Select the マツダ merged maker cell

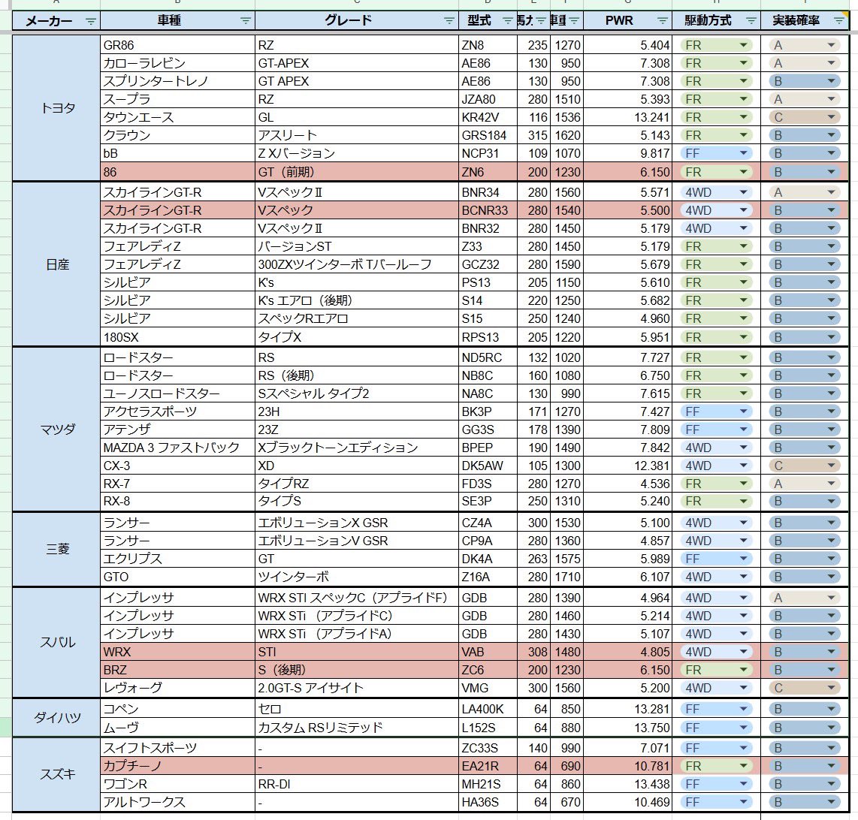click(x=56, y=430)
